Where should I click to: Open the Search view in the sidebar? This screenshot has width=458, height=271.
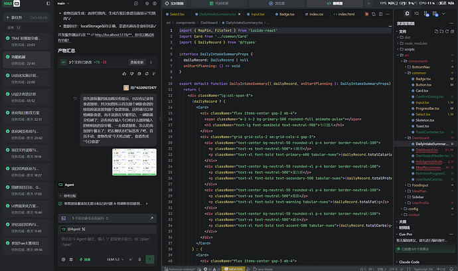click(x=417, y=13)
